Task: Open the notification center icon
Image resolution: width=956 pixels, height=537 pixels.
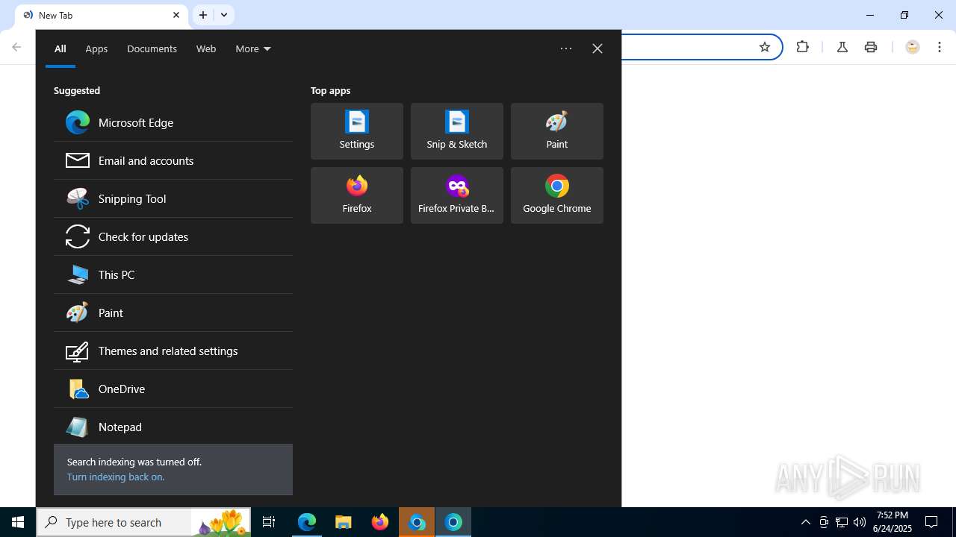Action: pyautogui.click(x=932, y=522)
